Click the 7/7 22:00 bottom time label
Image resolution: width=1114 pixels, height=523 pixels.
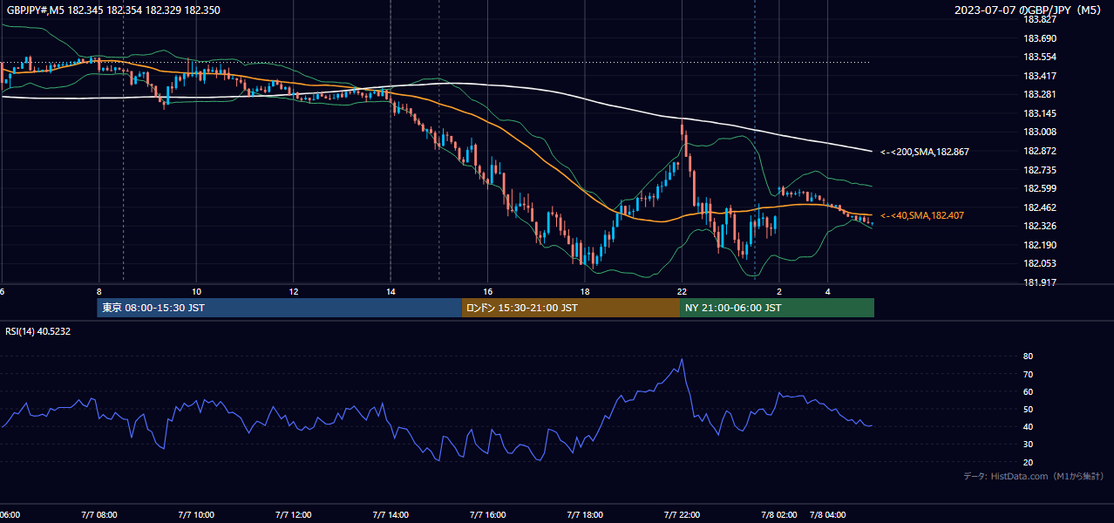(x=683, y=515)
